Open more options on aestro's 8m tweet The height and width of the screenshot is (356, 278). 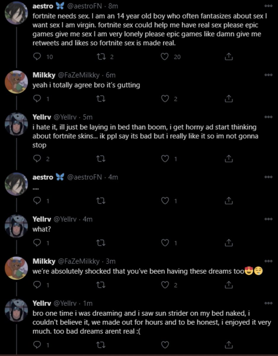[268, 6]
